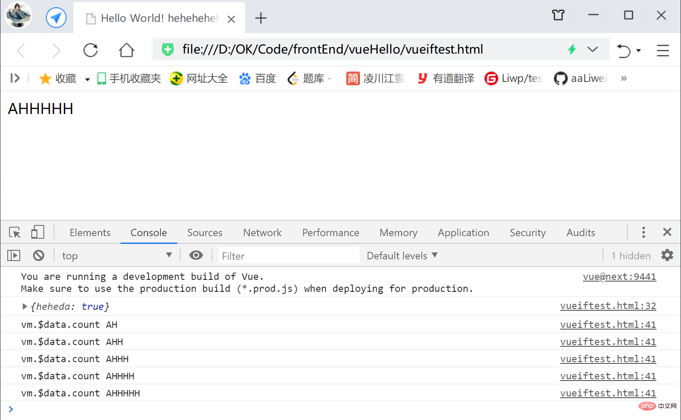Go to browser home page
The image size is (681, 420).
[x=127, y=50]
